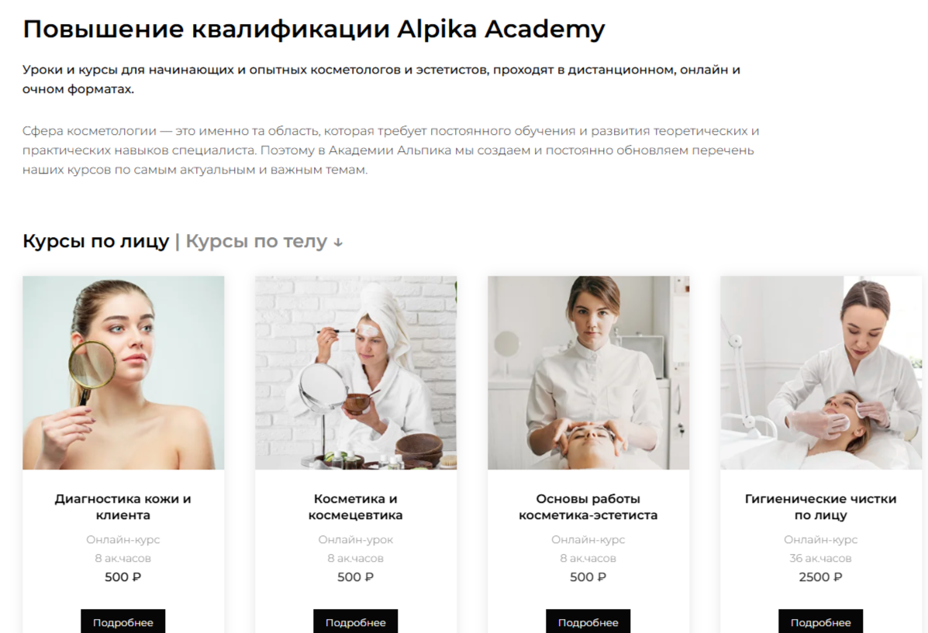
Task: Click the Повышение квалификации Alpika Academy heading
Action: point(314,29)
